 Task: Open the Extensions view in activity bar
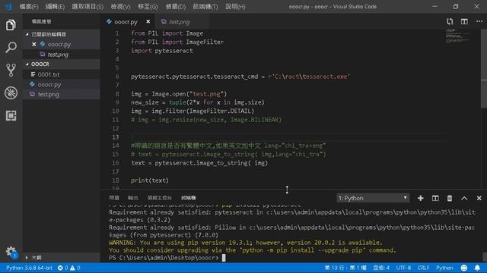pyautogui.click(x=11, y=115)
